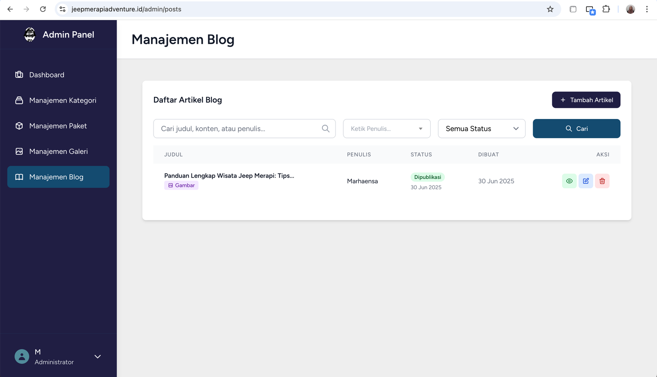
Task: Expand the Administrator user menu chevron
Action: click(98, 356)
